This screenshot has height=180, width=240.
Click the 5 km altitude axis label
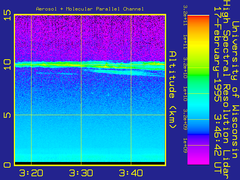pyautogui.click(x=7, y=115)
